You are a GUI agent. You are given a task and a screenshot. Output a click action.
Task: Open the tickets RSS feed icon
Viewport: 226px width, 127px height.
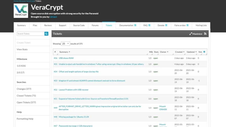[x=205, y=34]
